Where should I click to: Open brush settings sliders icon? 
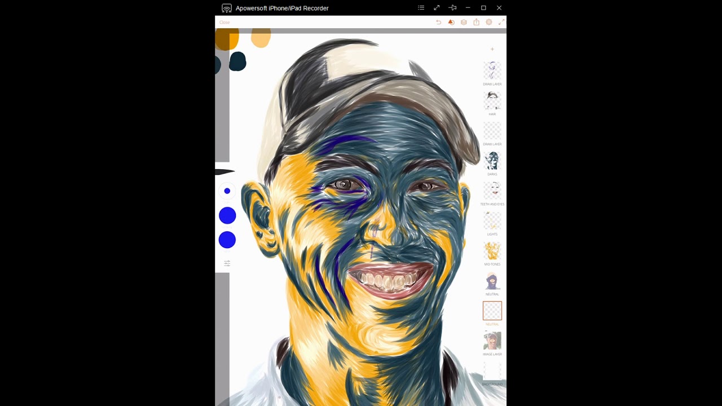(x=227, y=263)
